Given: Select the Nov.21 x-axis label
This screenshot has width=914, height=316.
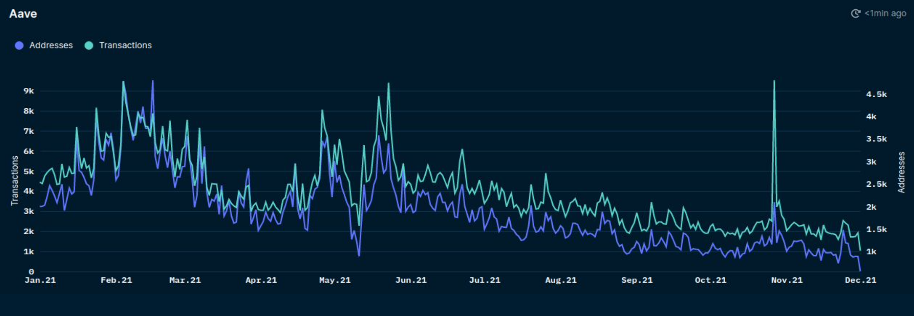Looking at the screenshot, I should point(787,280).
